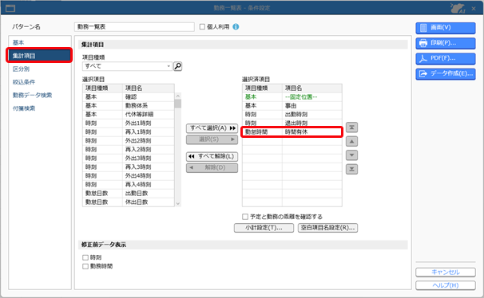This screenshot has width=484, height=298.
Task: Select the 外出3時刻 row
Action: [129, 159]
